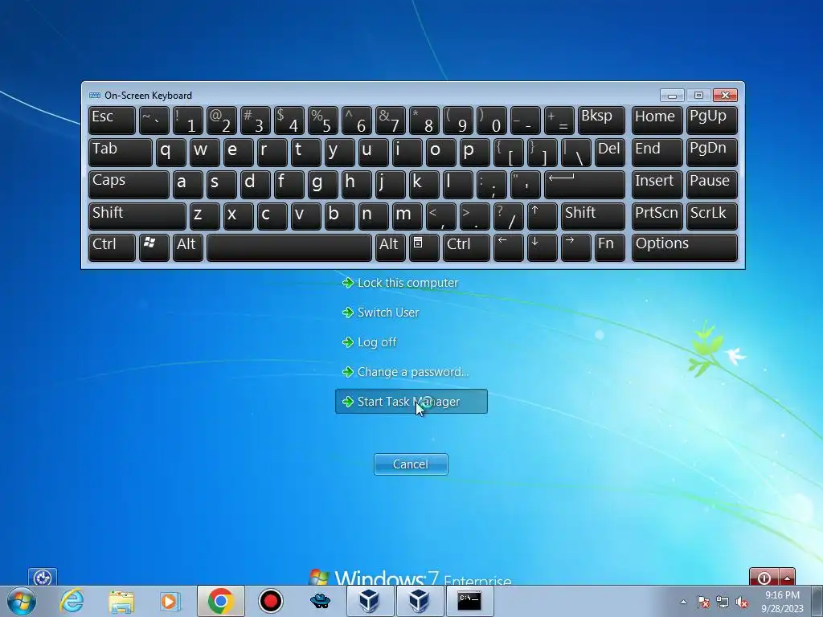Toggle the left Alt key
Viewport: 823px width, 617px height.
pos(188,247)
